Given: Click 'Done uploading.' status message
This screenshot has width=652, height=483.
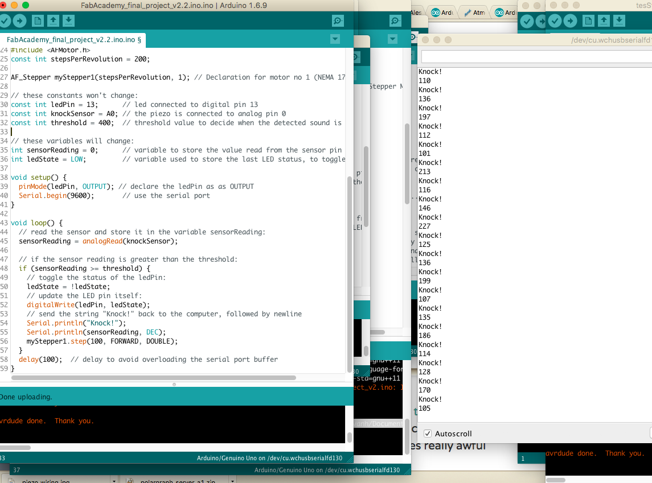Looking at the screenshot, I should (26, 397).
